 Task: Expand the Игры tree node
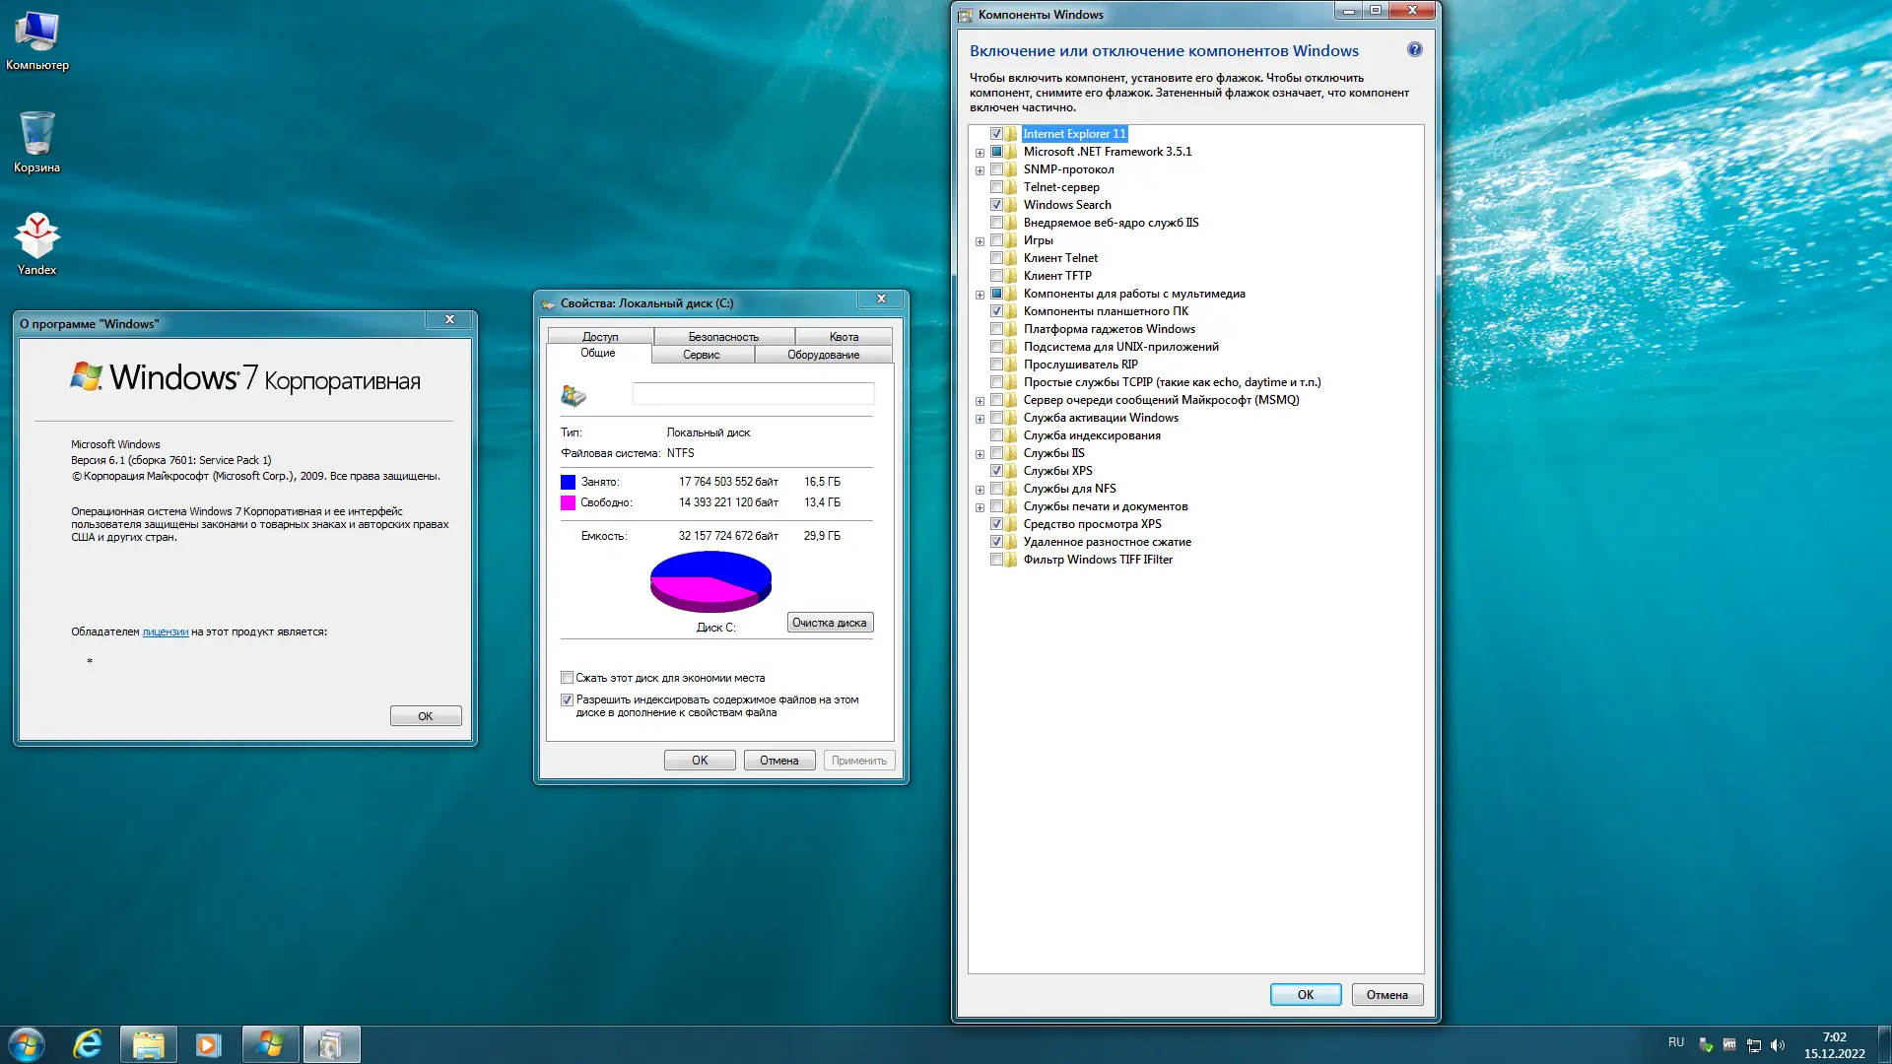click(980, 241)
